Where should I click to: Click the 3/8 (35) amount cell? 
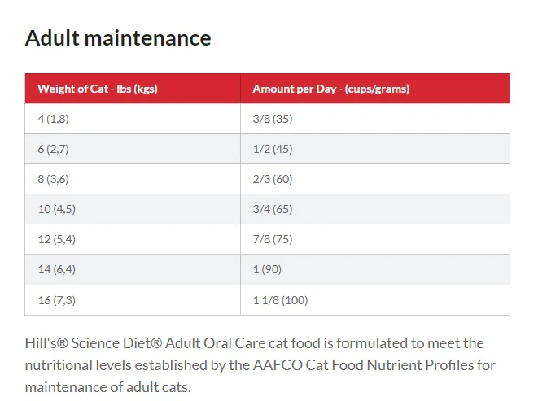point(375,119)
